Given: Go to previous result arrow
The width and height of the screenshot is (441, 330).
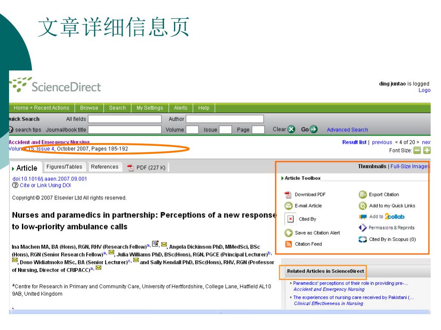Looking at the screenshot, I should [x=396, y=142].
